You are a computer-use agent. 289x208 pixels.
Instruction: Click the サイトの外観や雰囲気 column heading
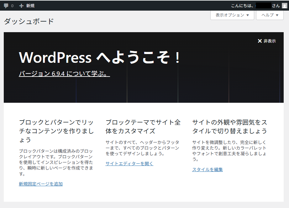click(229, 126)
